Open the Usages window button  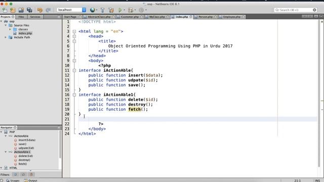coord(13,180)
